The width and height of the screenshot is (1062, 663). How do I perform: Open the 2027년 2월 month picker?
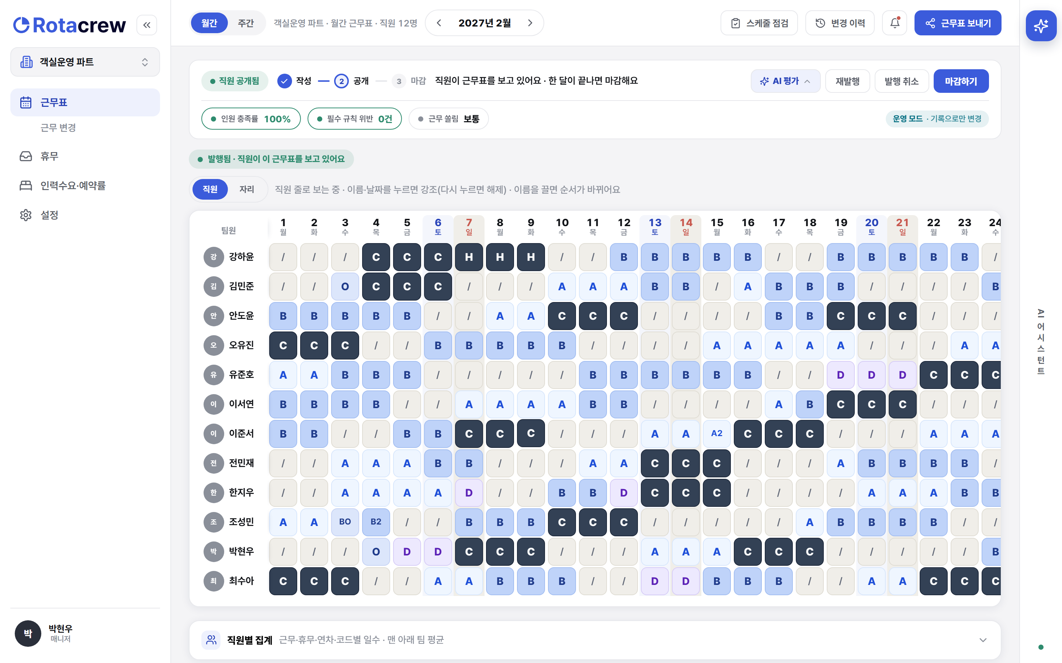click(x=485, y=23)
